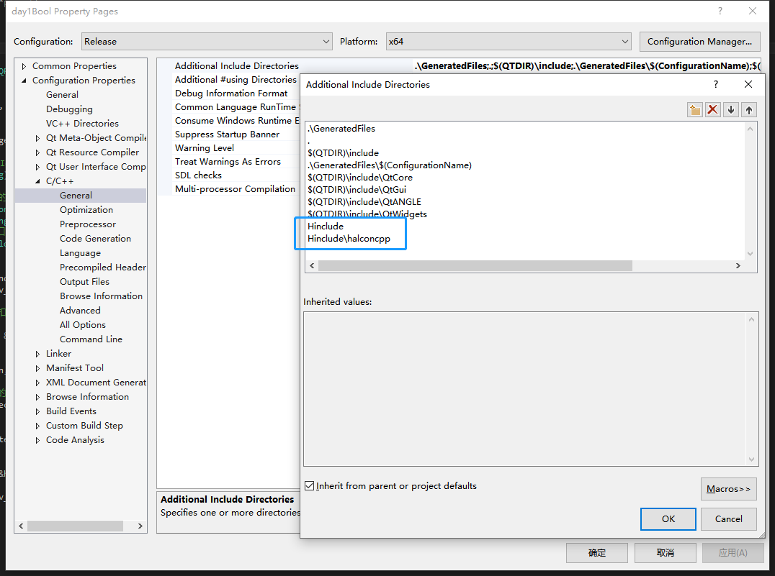Move the selected directory up
This screenshot has width=775, height=576.
tap(748, 109)
